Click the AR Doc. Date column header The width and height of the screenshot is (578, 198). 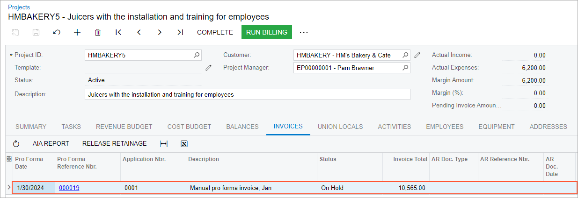(x=560, y=166)
